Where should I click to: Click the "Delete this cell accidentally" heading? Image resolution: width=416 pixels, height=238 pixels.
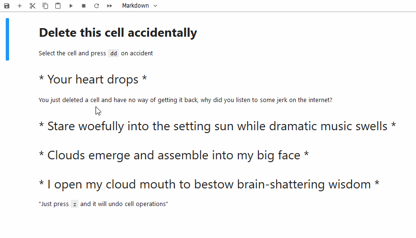pyautogui.click(x=117, y=33)
